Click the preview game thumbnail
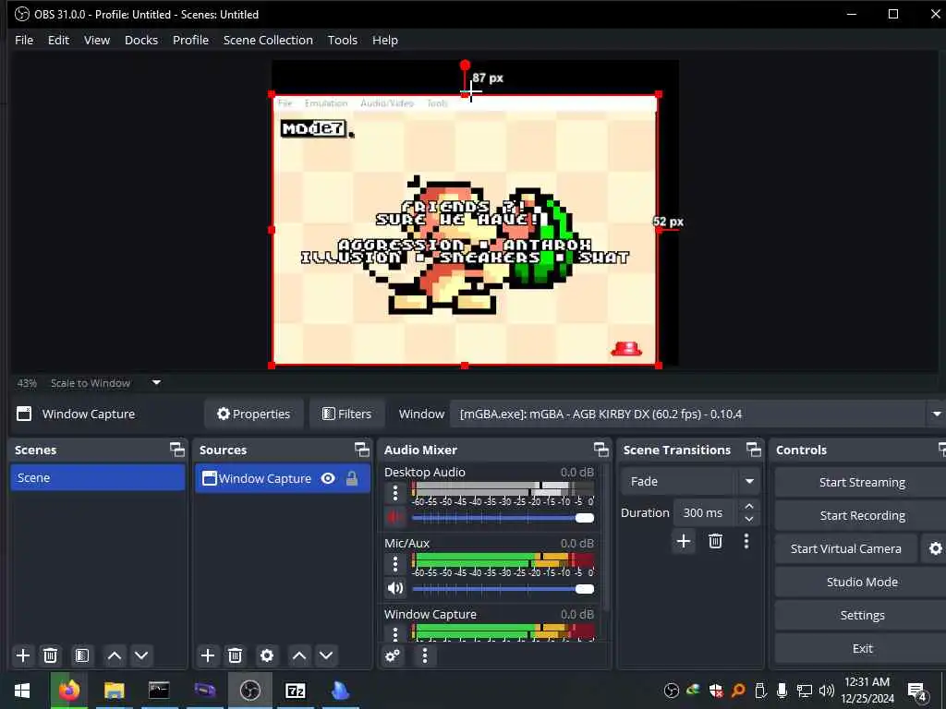Screen dimensions: 946x709 (x=465, y=230)
